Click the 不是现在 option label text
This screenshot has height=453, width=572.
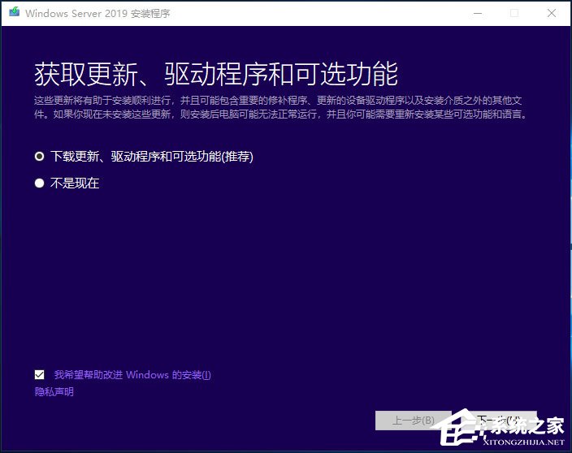click(75, 183)
